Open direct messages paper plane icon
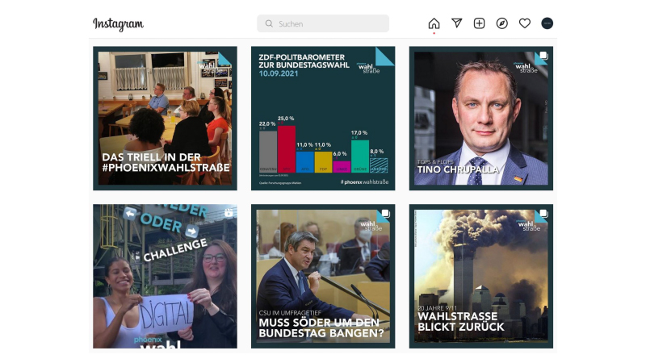The image size is (646, 363). 456,23
